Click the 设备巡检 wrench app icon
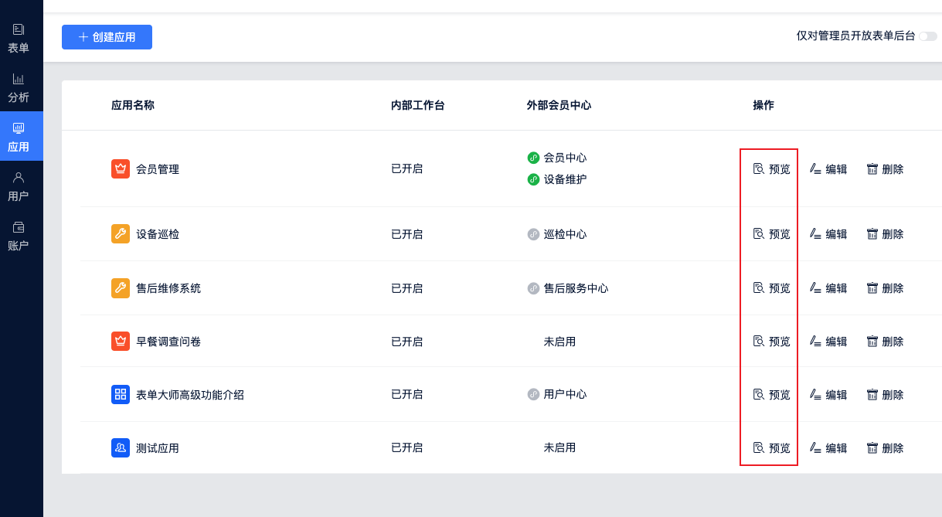 121,233
